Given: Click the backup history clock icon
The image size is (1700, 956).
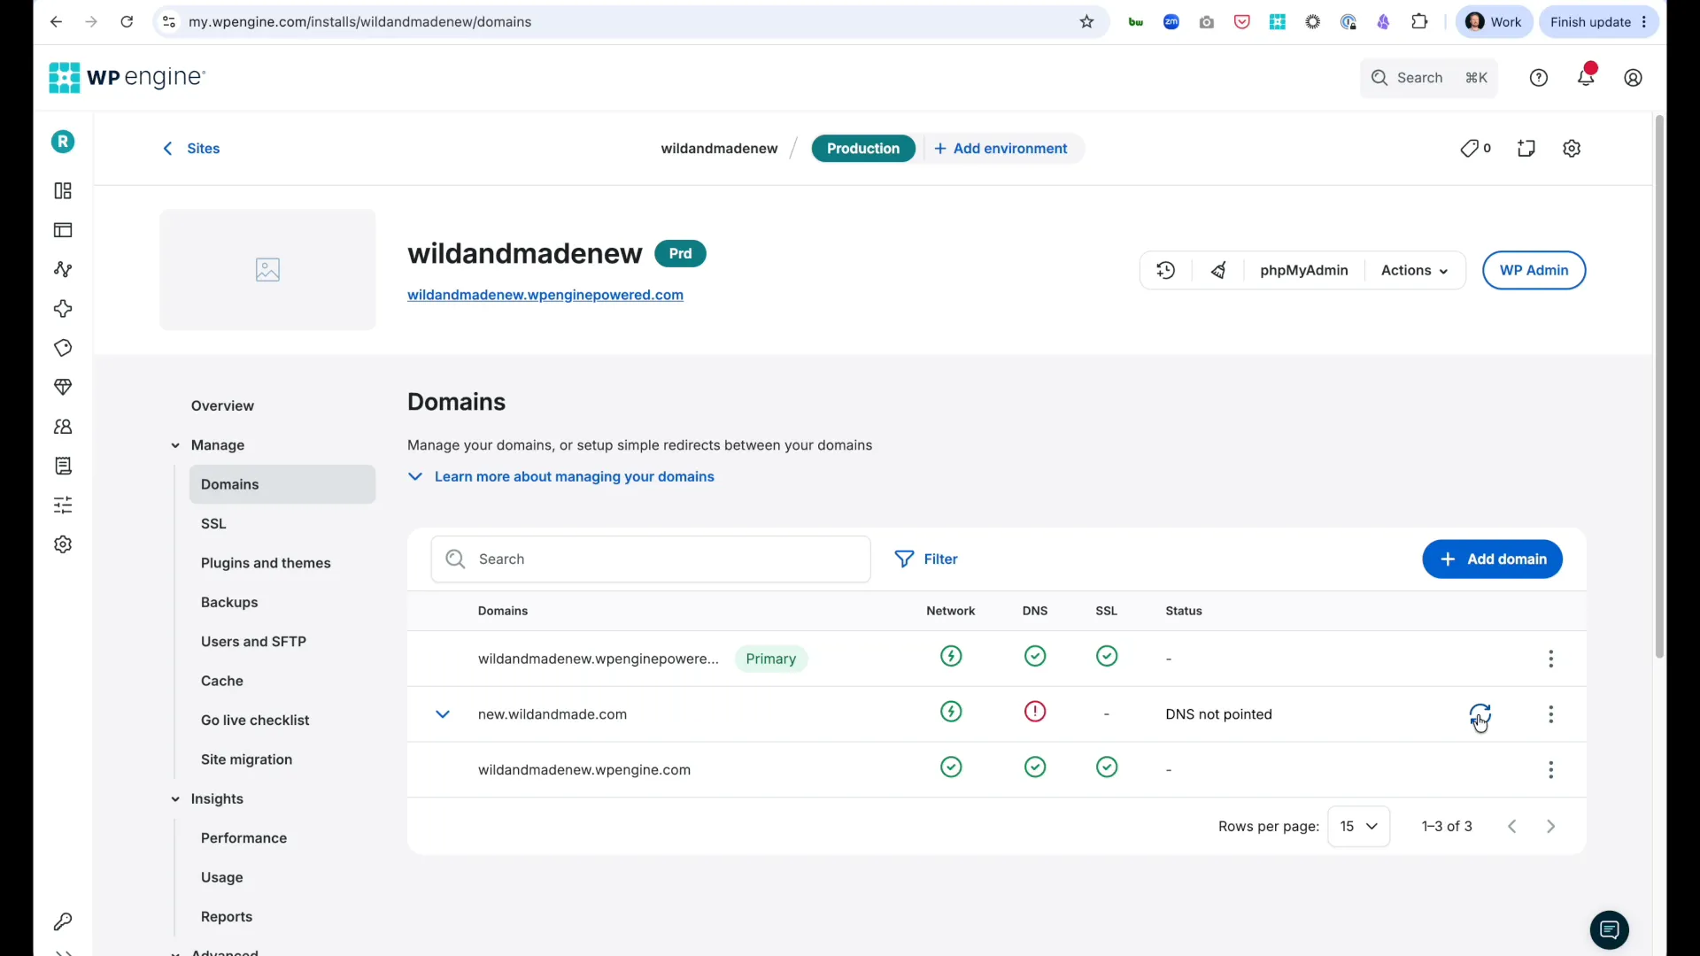Looking at the screenshot, I should pyautogui.click(x=1166, y=271).
